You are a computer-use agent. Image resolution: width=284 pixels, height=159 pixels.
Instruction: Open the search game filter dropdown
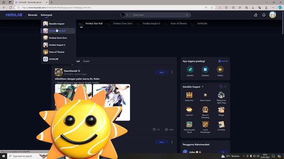[x=124, y=15]
